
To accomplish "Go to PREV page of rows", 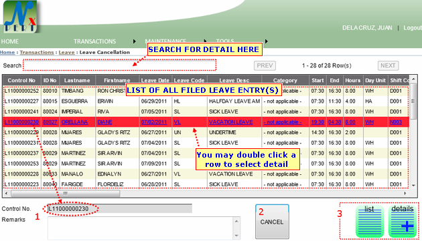I will [265, 65].
